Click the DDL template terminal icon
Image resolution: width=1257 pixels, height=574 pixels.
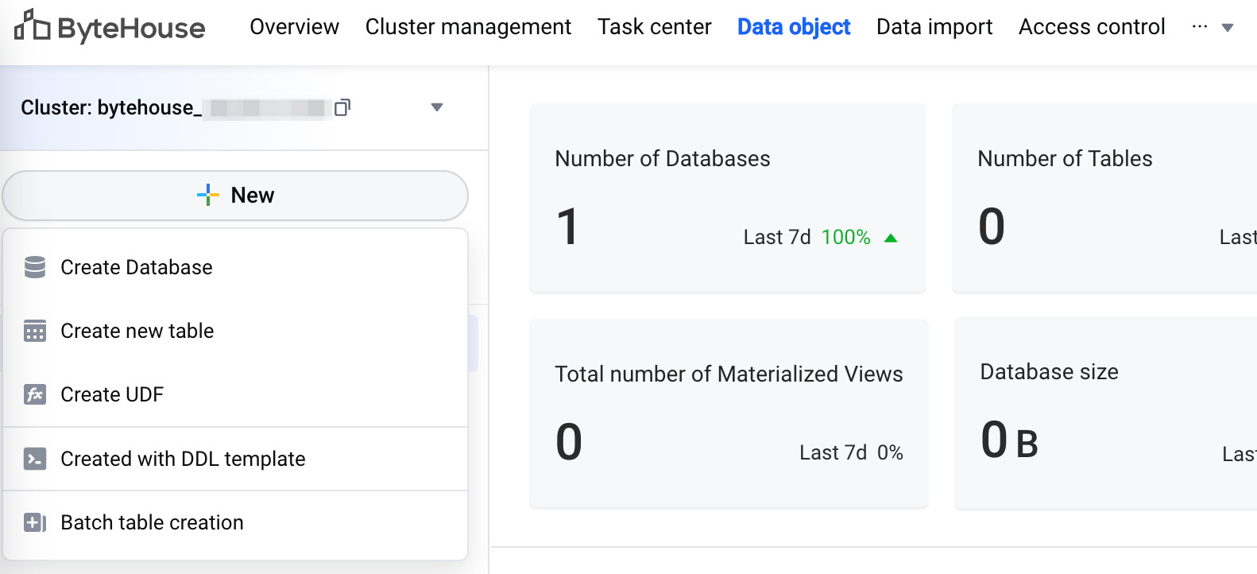click(x=35, y=459)
